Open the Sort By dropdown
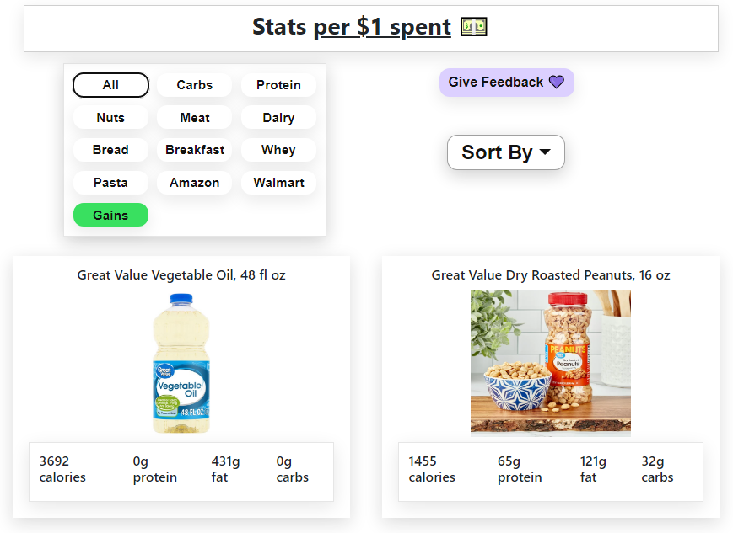Viewport: 733px width, 533px height. [506, 152]
